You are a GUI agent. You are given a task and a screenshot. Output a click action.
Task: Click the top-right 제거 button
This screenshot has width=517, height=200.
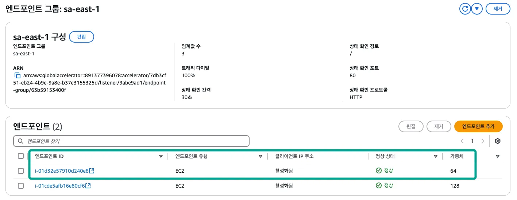pos(498,9)
